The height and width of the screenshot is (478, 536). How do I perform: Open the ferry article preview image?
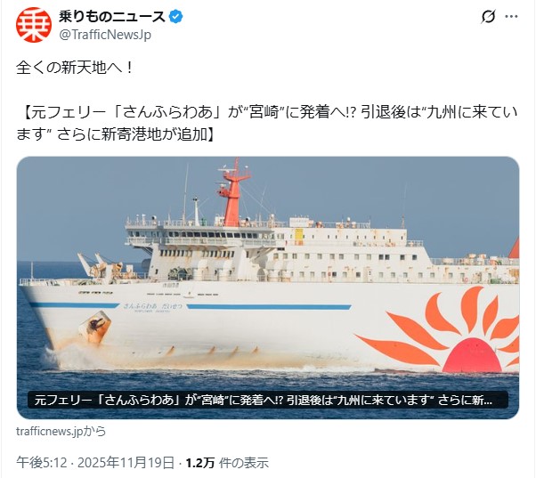(268, 288)
